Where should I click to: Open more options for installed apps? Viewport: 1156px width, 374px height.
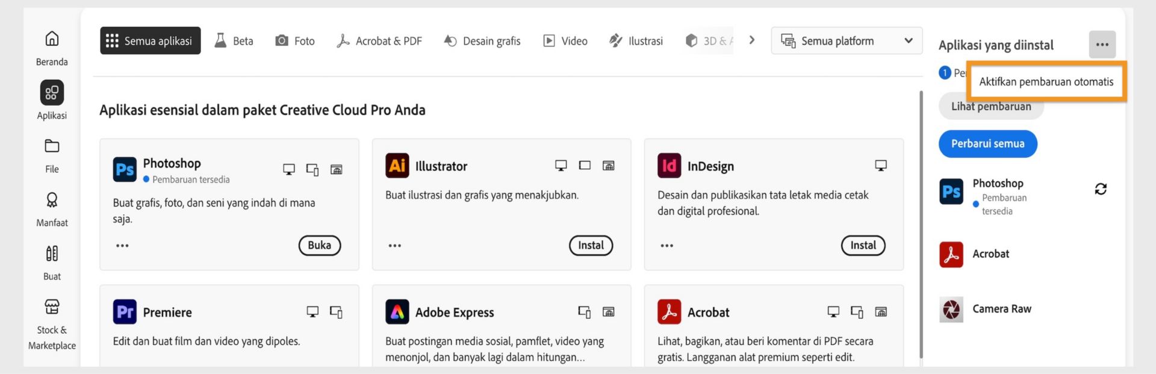[1102, 45]
